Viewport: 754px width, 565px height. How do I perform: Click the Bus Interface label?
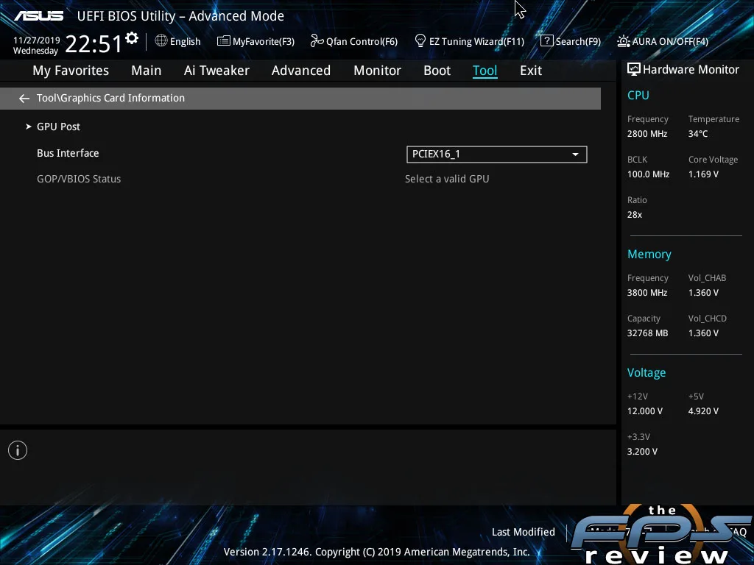[68, 153]
